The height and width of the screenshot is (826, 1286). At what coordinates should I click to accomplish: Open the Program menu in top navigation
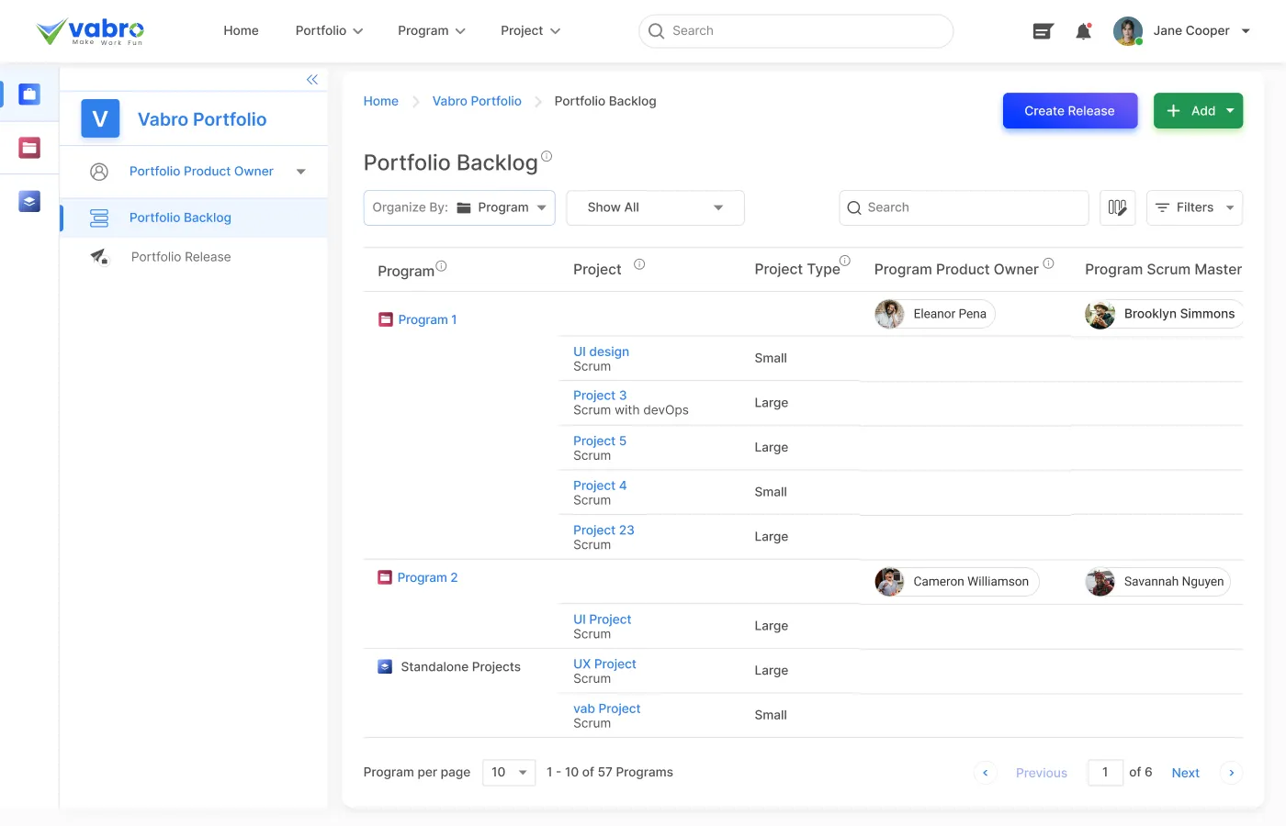[431, 30]
